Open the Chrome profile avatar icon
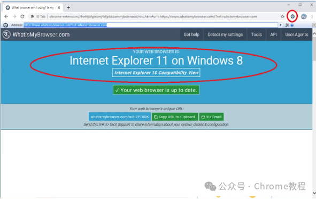Screen dimensions: 316x199 click(304, 17)
